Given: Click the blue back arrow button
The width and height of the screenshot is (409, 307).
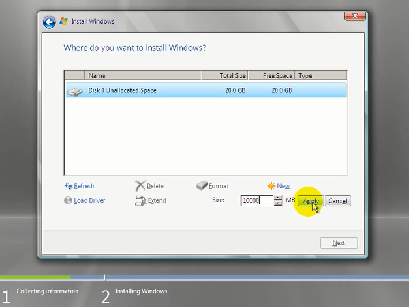Looking at the screenshot, I should (x=49, y=22).
